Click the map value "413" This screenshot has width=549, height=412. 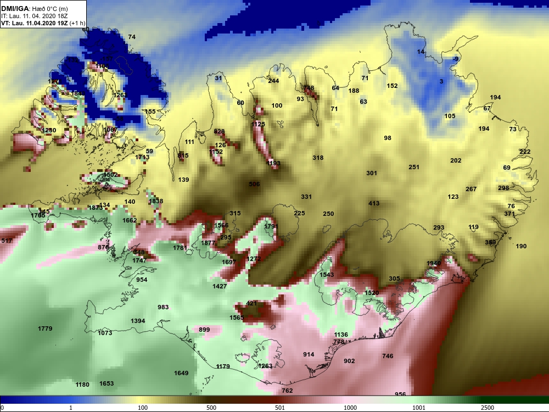tap(373, 203)
